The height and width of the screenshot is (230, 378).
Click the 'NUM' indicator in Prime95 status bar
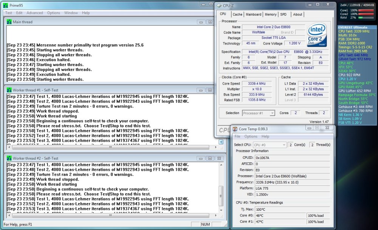(205, 224)
